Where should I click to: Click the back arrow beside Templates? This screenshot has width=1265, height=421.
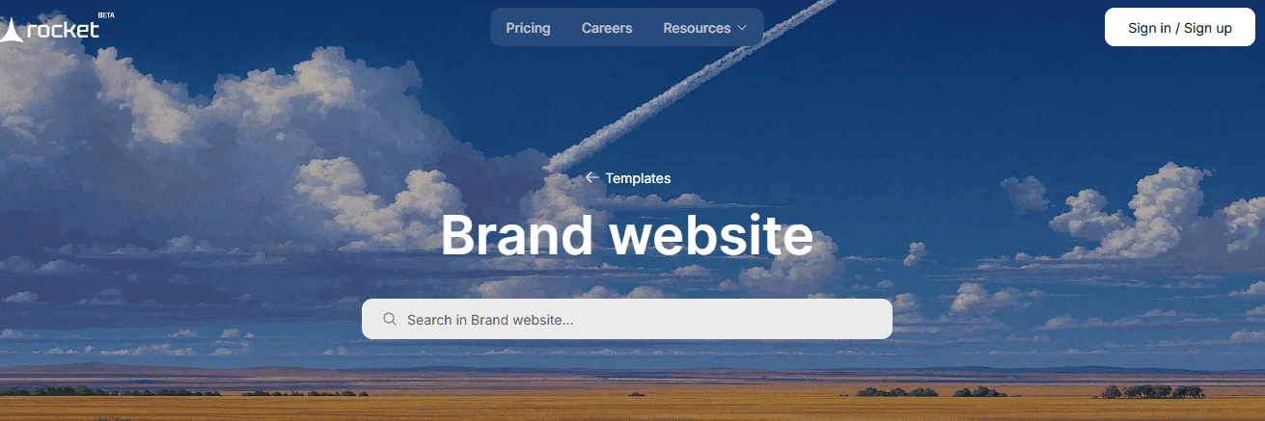pyautogui.click(x=591, y=177)
